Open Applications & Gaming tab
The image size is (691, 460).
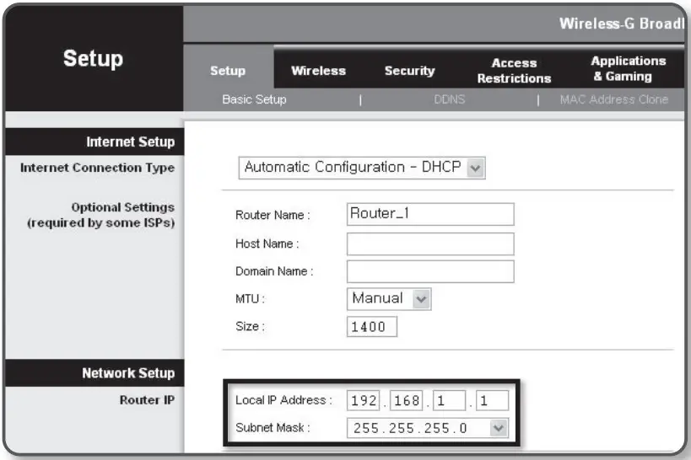[628, 69]
